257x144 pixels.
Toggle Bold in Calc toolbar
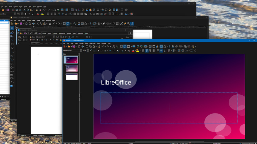tap(26, 14)
